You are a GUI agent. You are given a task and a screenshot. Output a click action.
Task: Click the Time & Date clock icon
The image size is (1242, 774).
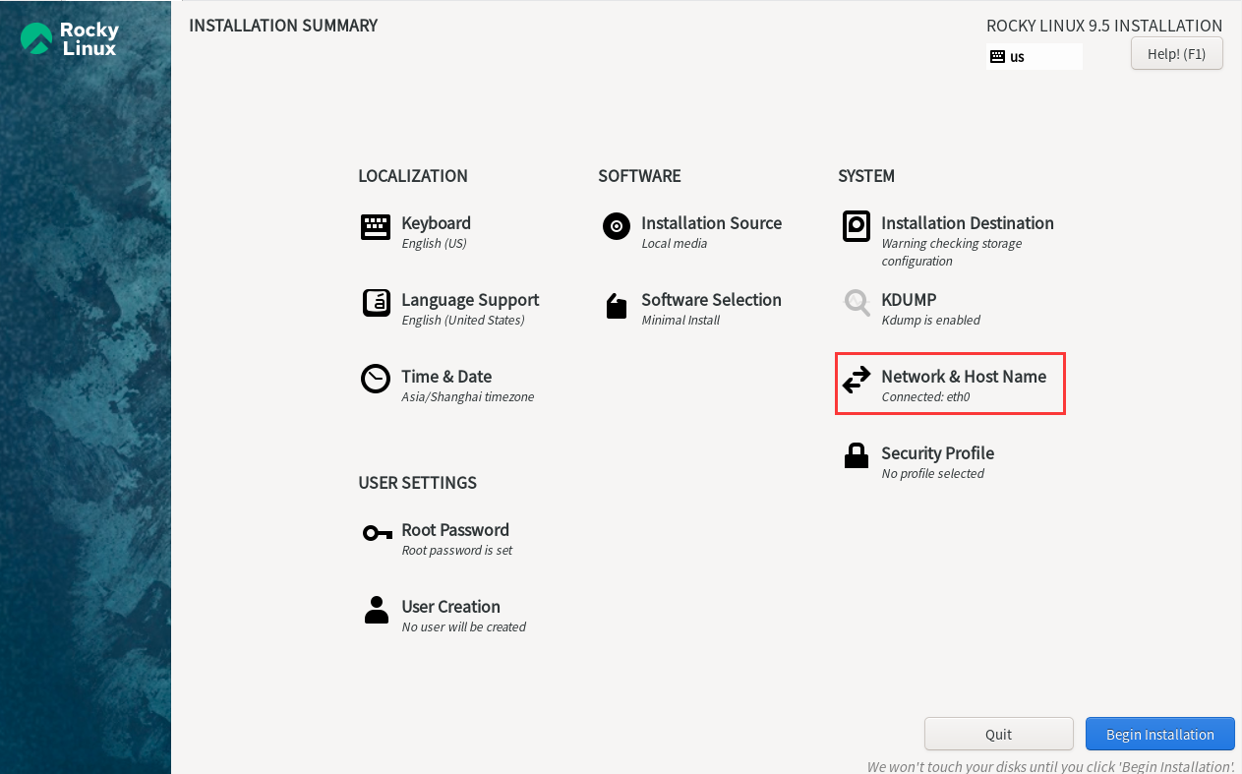coord(376,380)
